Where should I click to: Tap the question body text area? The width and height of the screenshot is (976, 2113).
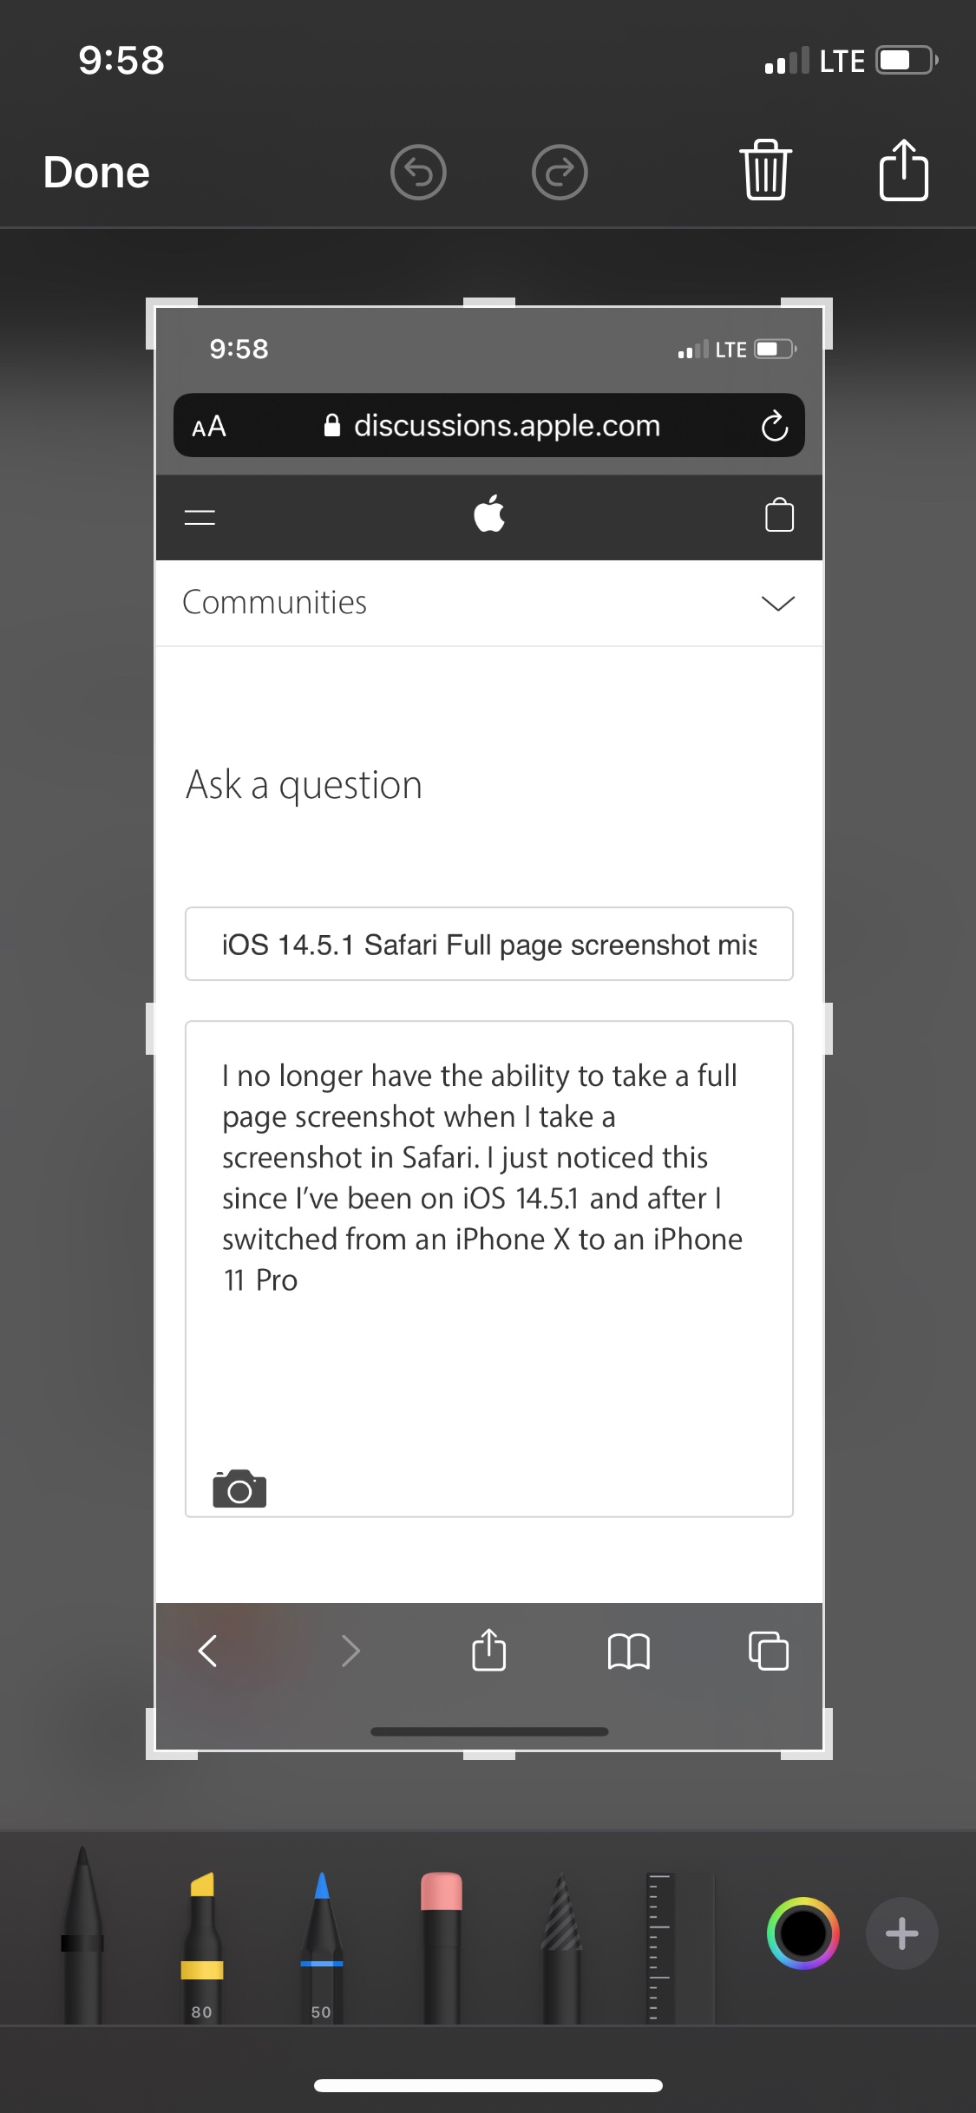point(489,1268)
